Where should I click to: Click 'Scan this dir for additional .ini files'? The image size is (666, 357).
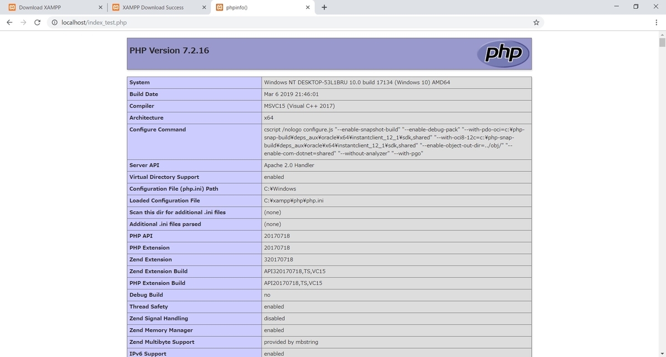point(178,212)
